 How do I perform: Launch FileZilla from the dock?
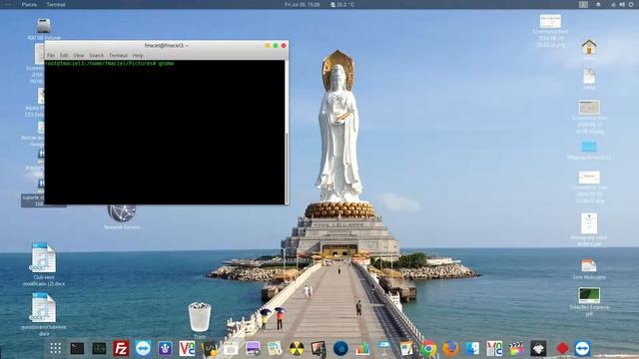[x=121, y=348]
